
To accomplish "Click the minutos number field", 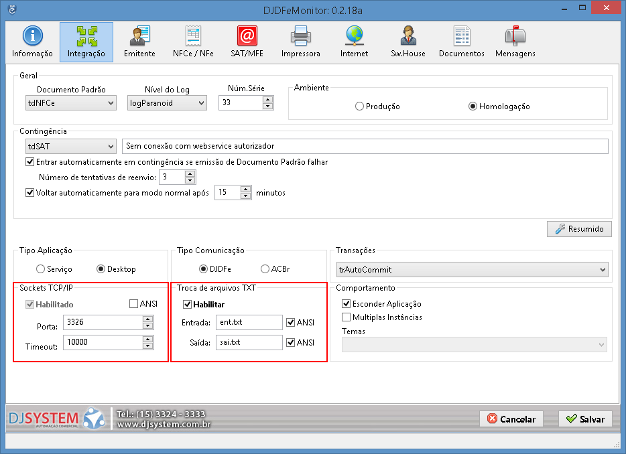I will (228, 193).
